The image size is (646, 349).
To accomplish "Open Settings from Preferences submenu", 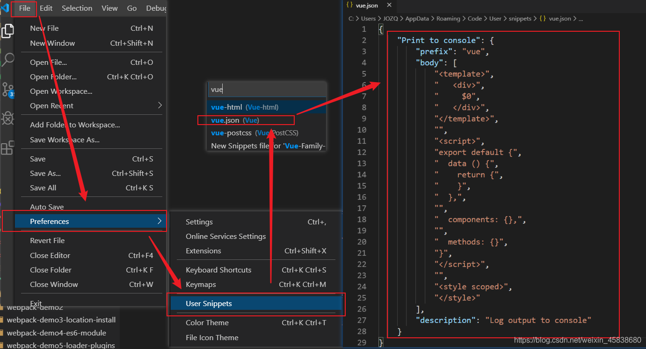I will (256, 222).
